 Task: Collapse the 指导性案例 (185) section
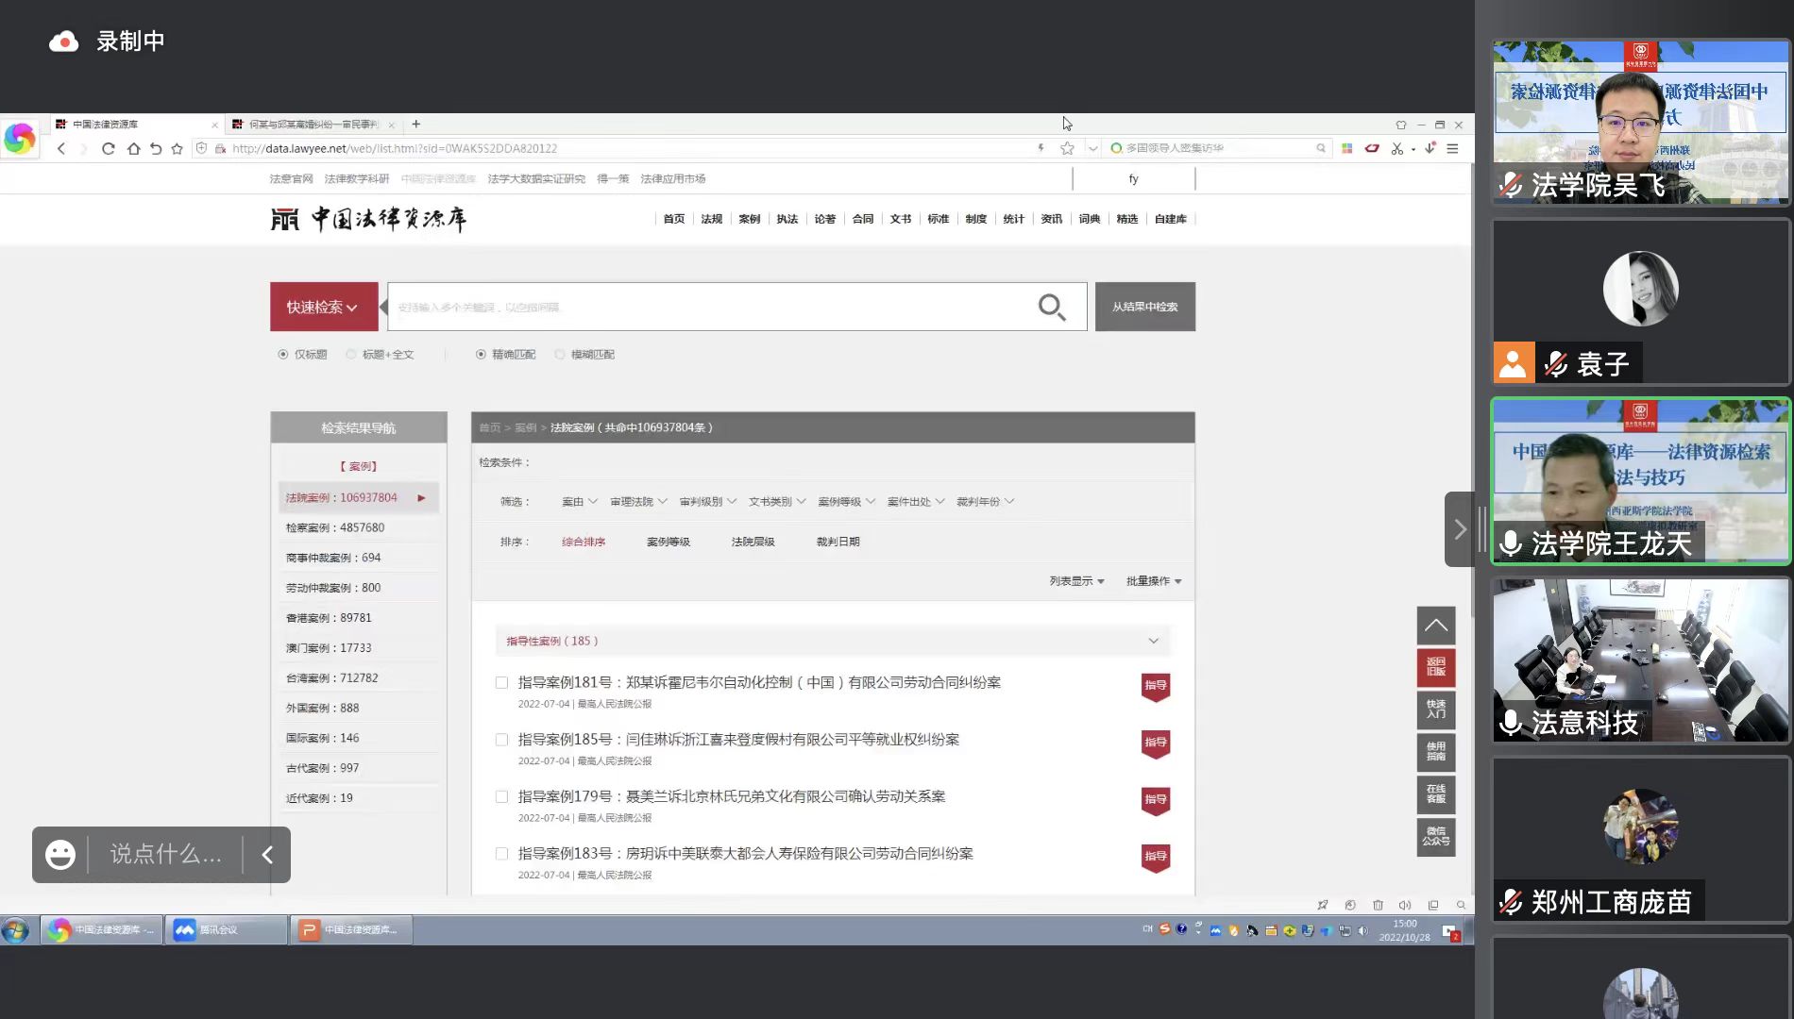[x=1153, y=641]
